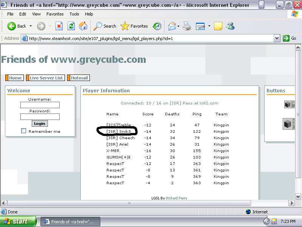Viewport: 302px width, 227px height.
Task: Click the horizontal scrollbar right arrow
Action: (291, 203)
